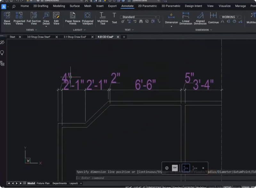256x188 pixels.
Task: Open the structure tree panel icon
Action: tap(2, 63)
